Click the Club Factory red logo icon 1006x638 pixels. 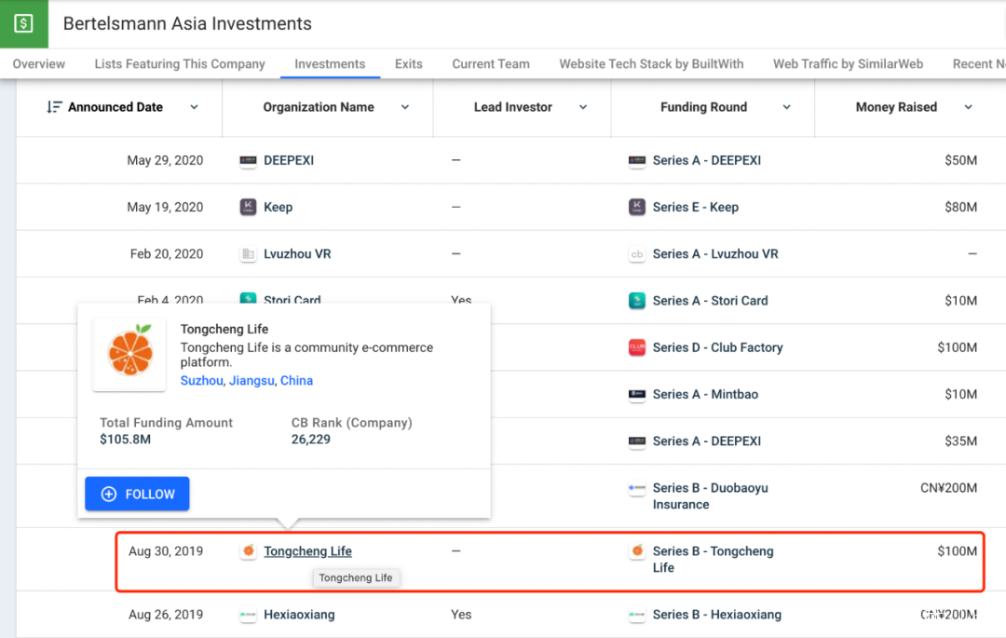[637, 347]
